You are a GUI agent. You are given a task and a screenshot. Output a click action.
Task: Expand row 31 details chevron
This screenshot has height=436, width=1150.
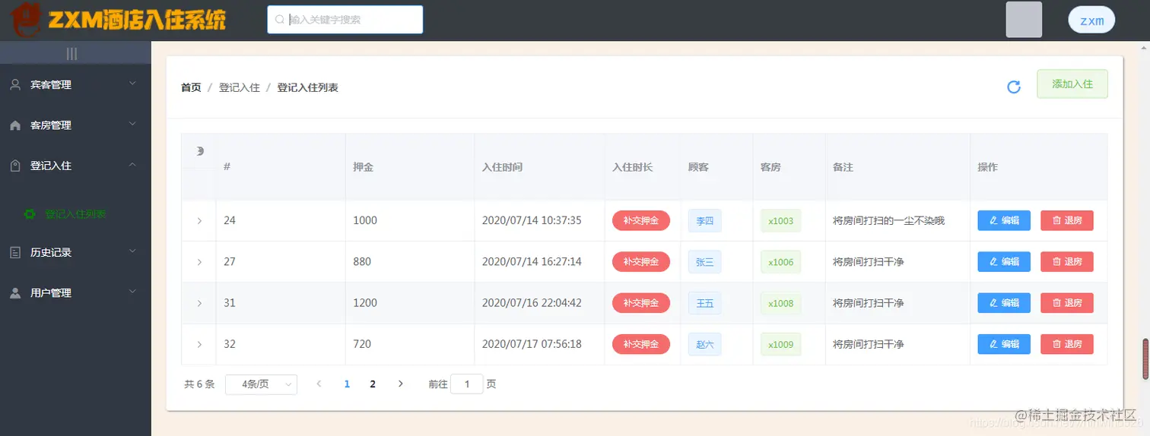pyautogui.click(x=199, y=302)
